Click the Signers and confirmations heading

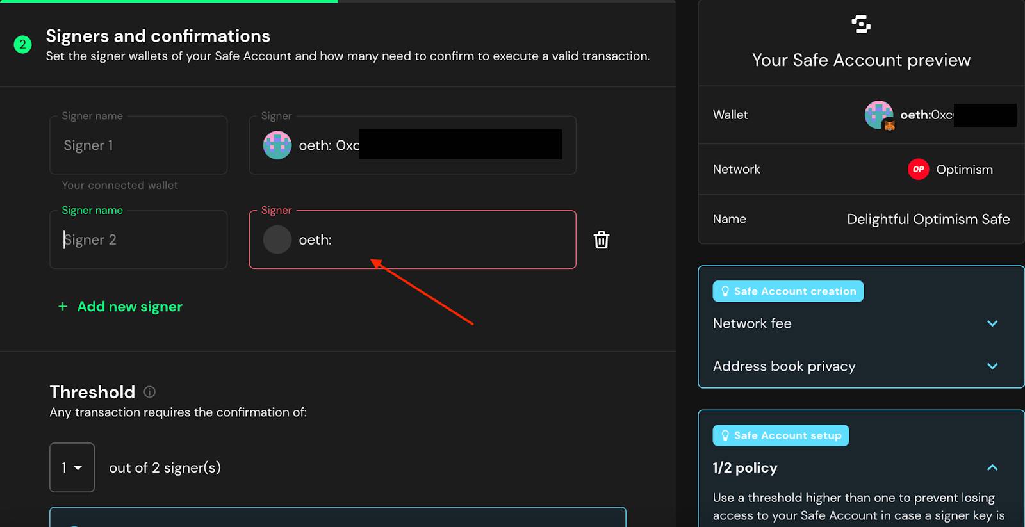point(158,36)
